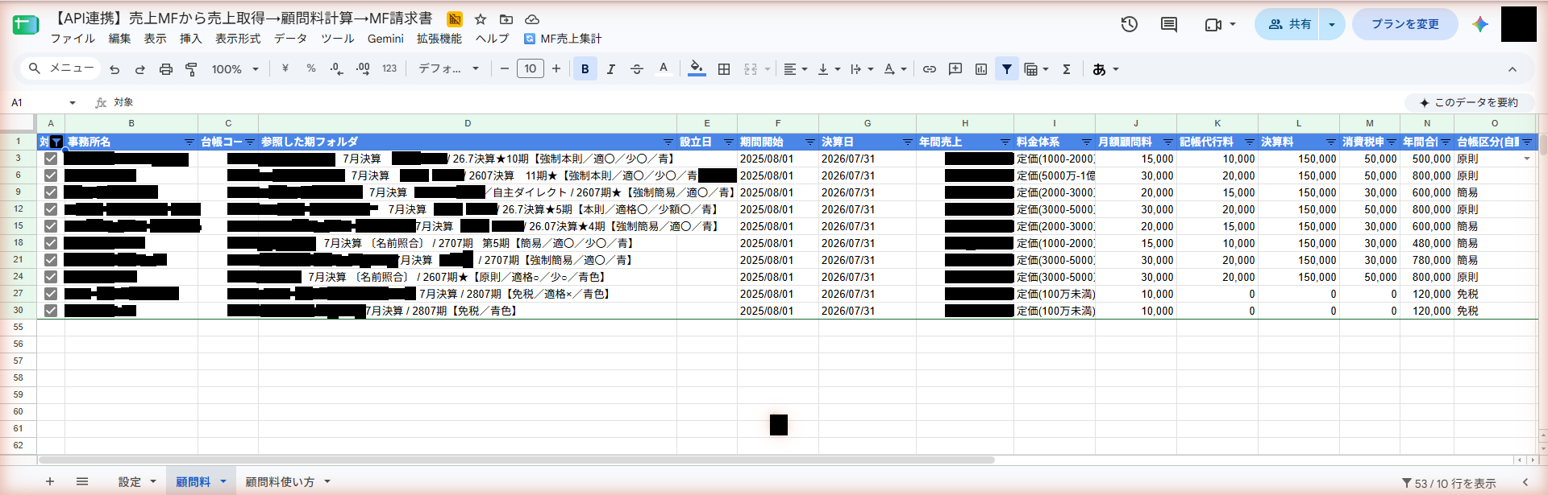Toggle the filter button in toolbar
Screen dimensions: 1548x495
[x=1007, y=69]
